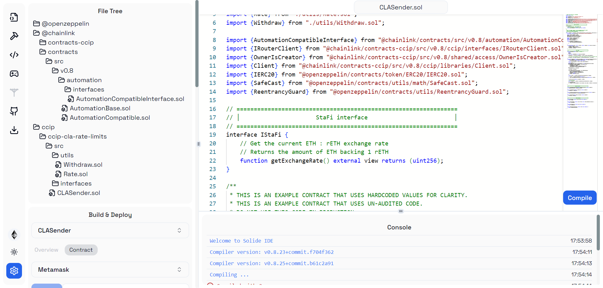This screenshot has width=603, height=288.
Task: Open AutomationCompatible.sol file
Action: [110, 118]
